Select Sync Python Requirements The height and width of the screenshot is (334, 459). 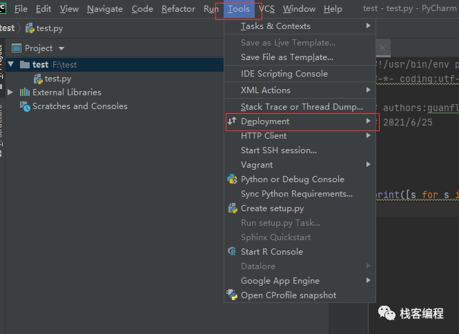(x=300, y=194)
